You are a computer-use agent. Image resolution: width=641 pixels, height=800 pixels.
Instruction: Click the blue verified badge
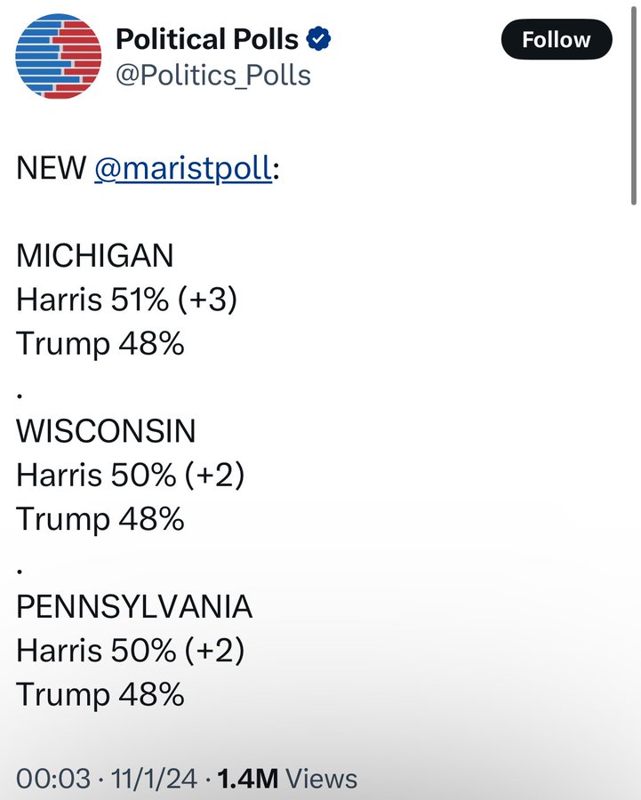coord(319,39)
